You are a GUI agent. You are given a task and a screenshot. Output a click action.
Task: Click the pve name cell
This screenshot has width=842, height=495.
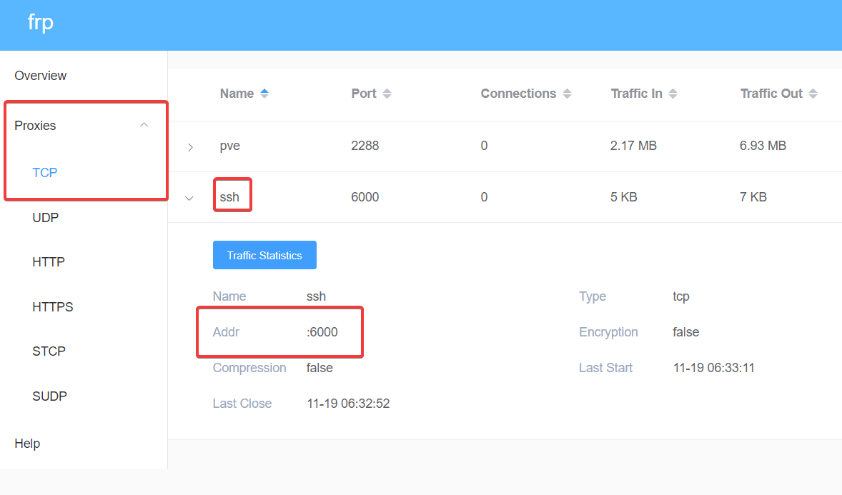(x=230, y=146)
